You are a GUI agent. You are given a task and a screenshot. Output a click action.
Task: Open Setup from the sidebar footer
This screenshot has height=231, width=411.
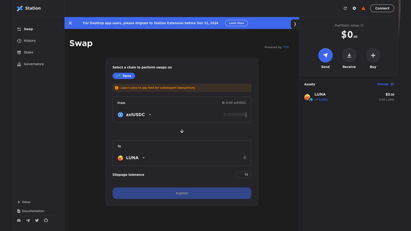(x=24, y=202)
